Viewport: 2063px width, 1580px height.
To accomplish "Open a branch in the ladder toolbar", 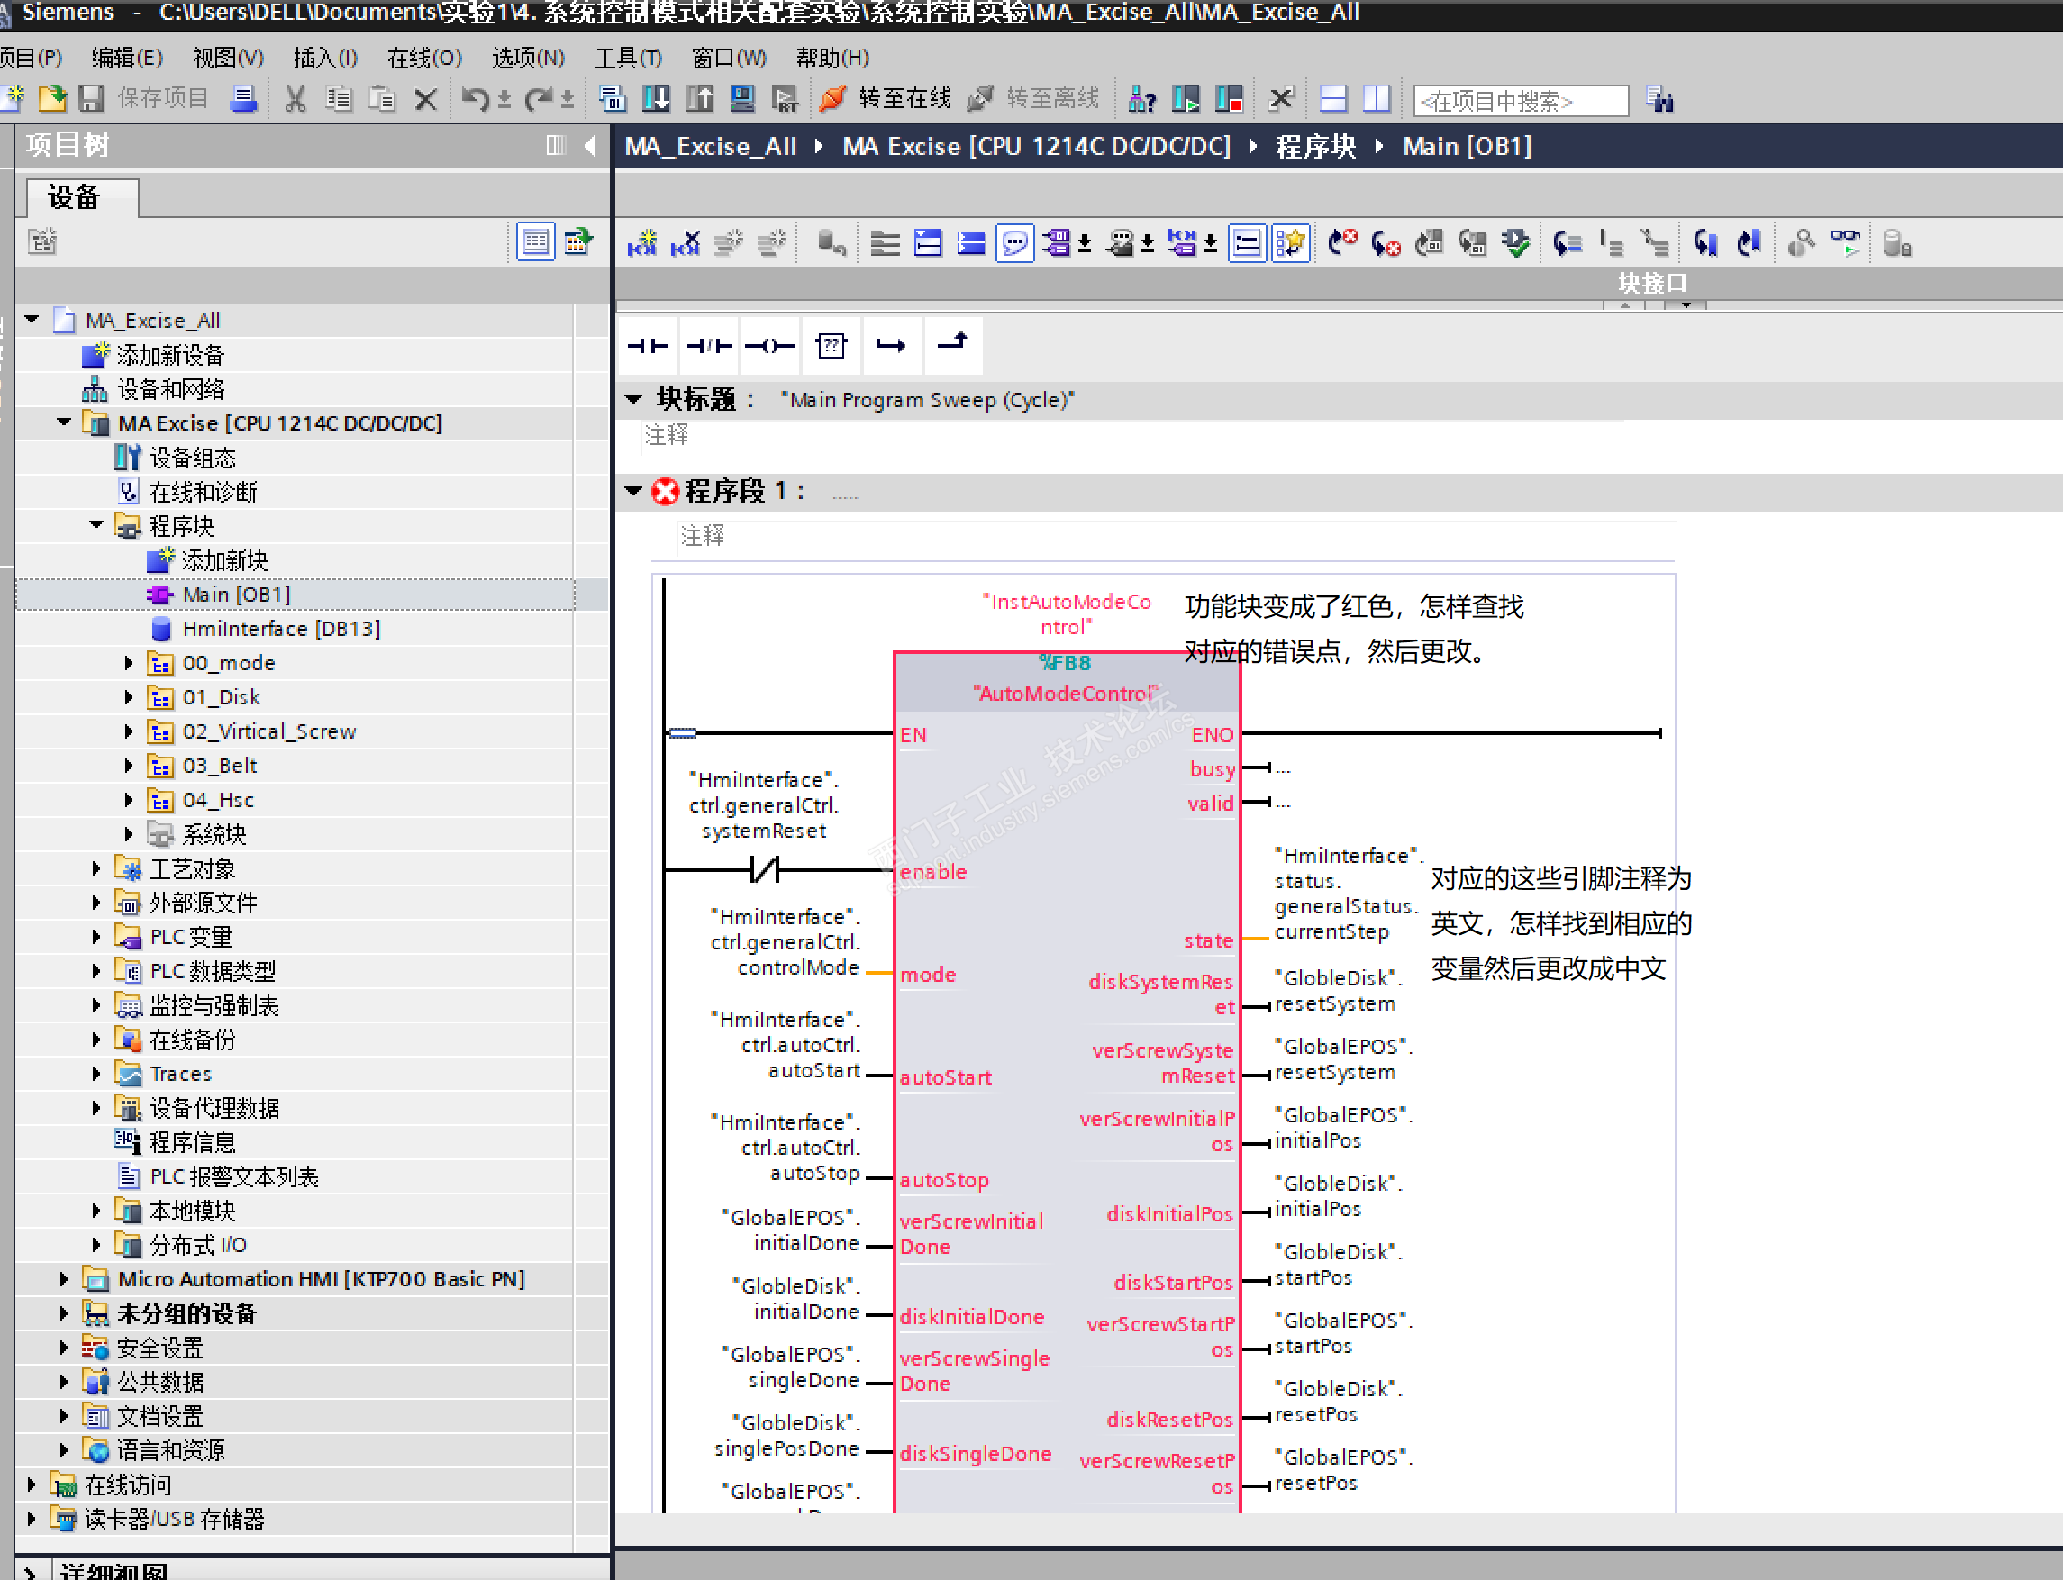I will point(890,345).
